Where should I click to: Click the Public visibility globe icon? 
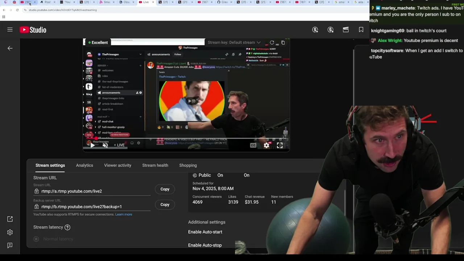click(x=195, y=175)
